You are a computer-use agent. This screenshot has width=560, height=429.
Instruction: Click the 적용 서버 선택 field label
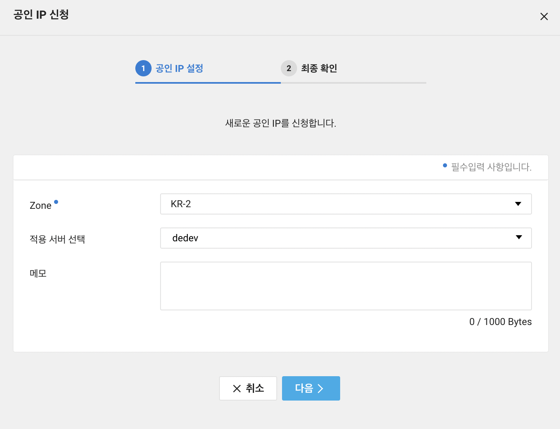tap(57, 239)
